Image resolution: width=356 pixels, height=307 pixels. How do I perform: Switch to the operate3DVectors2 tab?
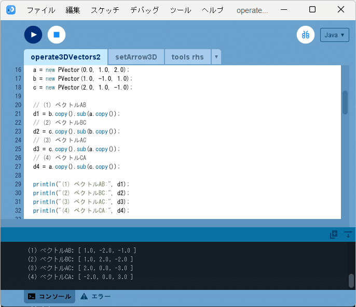[65, 57]
